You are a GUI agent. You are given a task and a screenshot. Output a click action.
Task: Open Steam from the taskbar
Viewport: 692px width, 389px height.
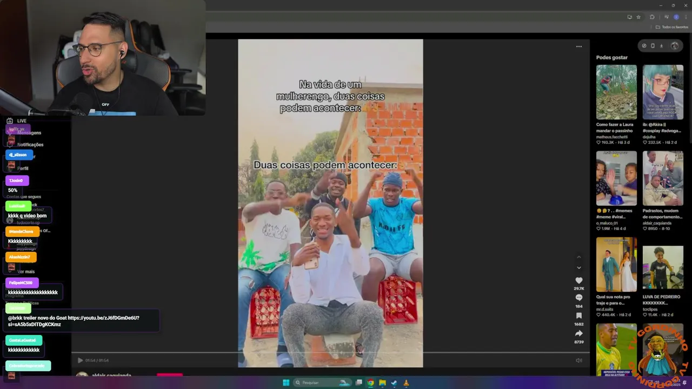394,383
